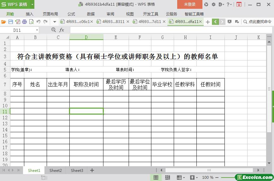
Task: Add a new sheet with the plus button
Action: [x=92, y=170]
